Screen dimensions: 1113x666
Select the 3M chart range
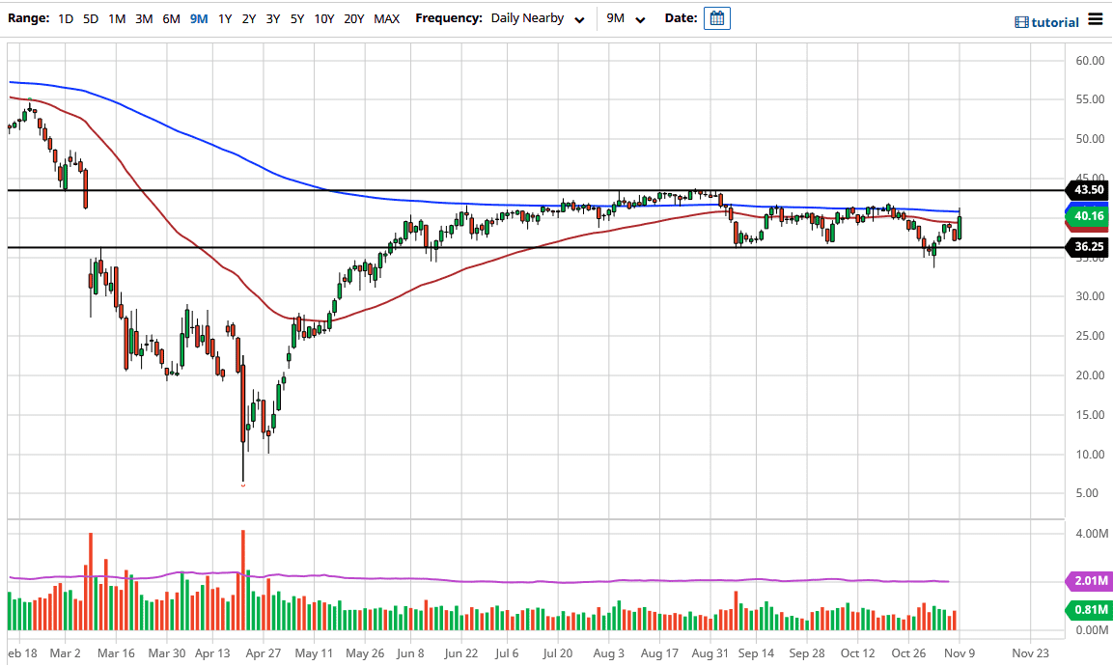(x=144, y=17)
